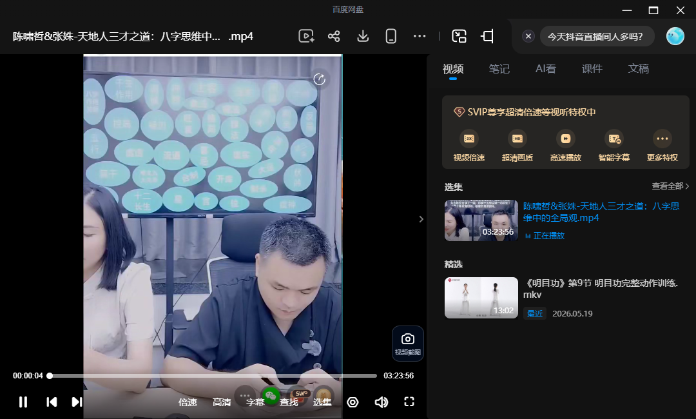Viewport: 696px width, 419px height.
Task: Collapse the right side panel arrow
Action: pos(421,219)
